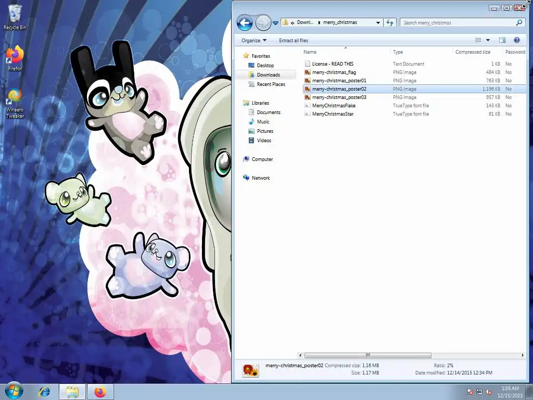Click Firefox taskbar button
533x400 pixels.
(100, 392)
